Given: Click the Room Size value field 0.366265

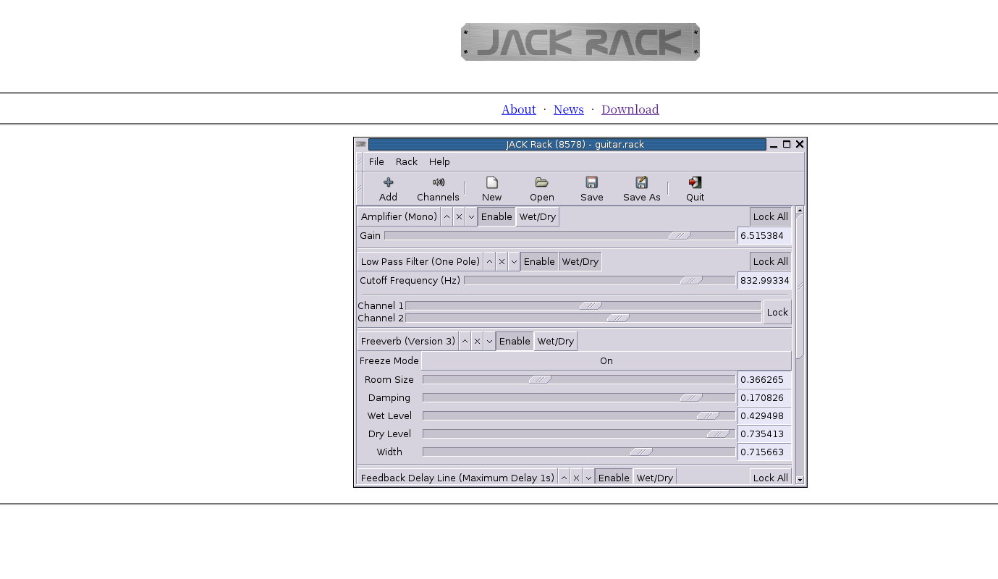Looking at the screenshot, I should coord(764,379).
